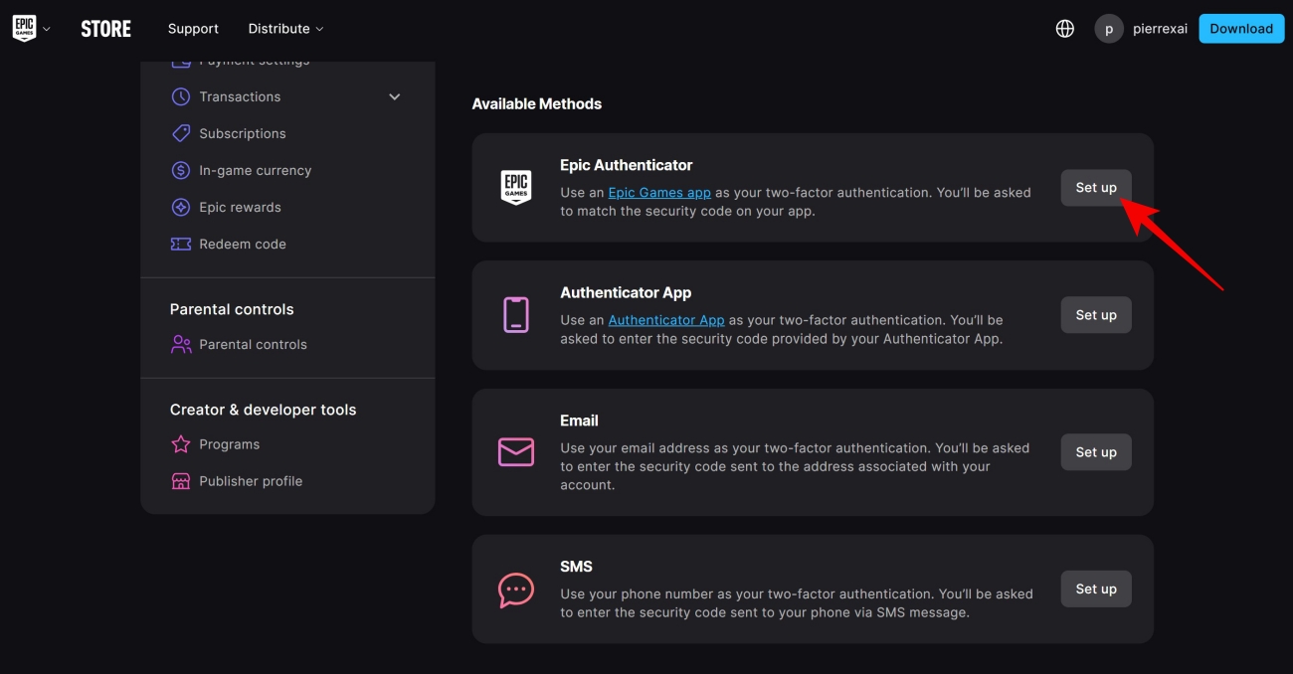Click the Programs star icon
Viewport: 1293px width, 674px height.
(180, 444)
